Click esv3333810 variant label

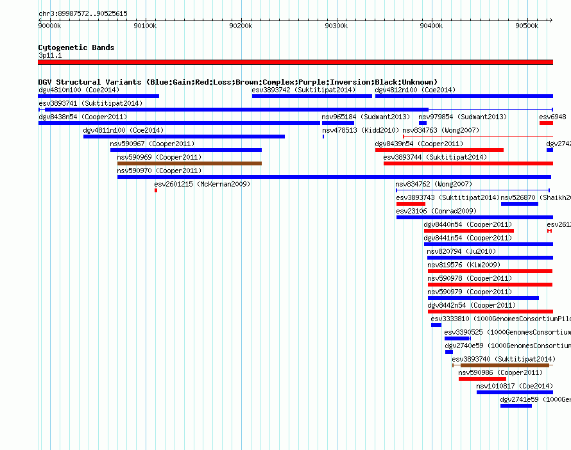pos(500,319)
